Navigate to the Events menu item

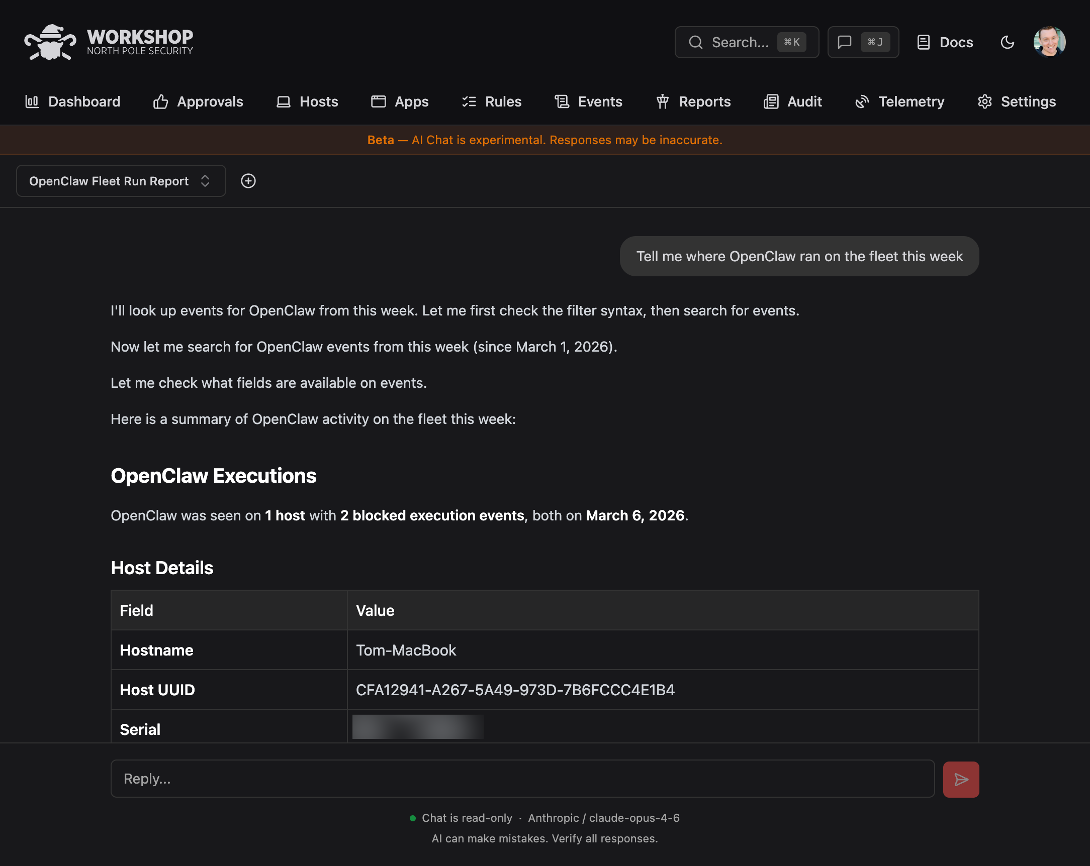point(588,101)
